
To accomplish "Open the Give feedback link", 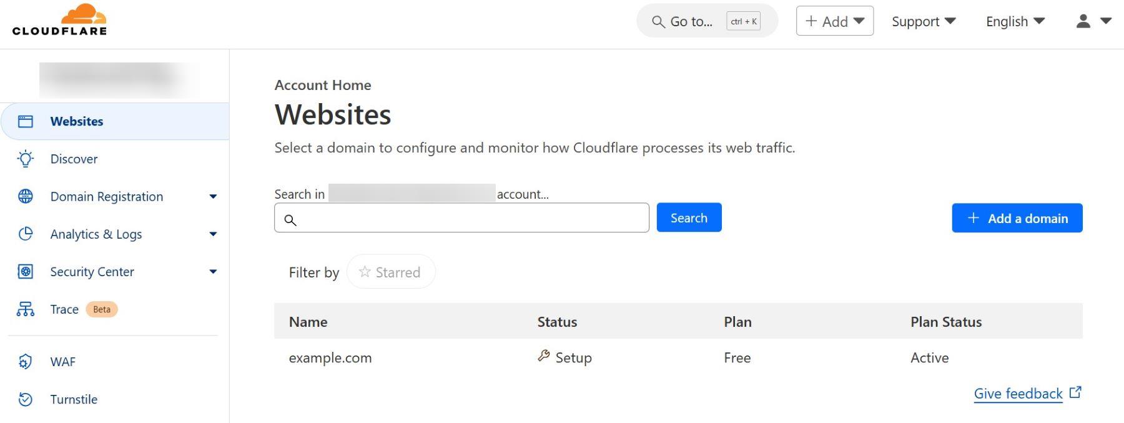I will [1018, 394].
